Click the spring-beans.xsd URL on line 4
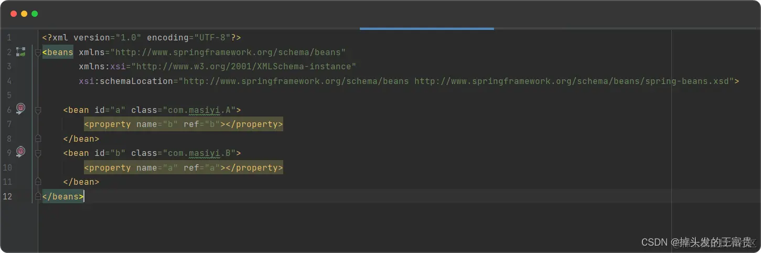The height and width of the screenshot is (253, 761). pos(572,81)
